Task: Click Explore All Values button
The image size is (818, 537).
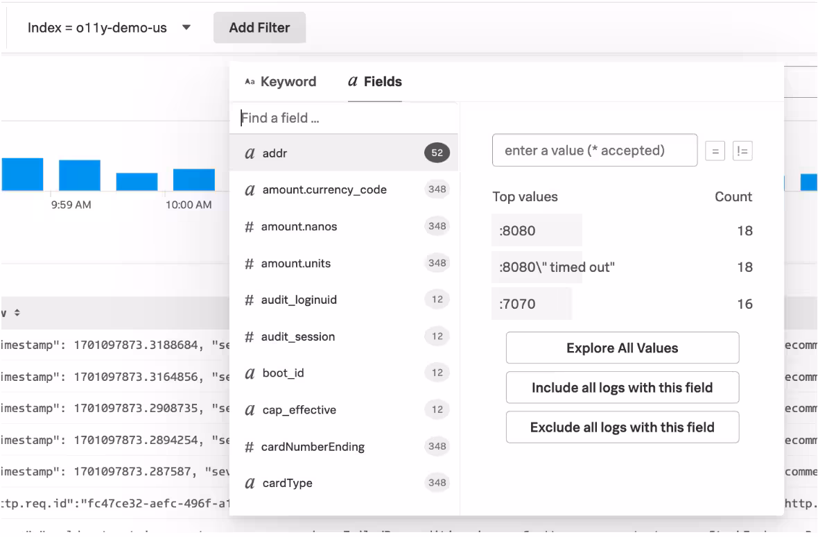Action: [622, 348]
